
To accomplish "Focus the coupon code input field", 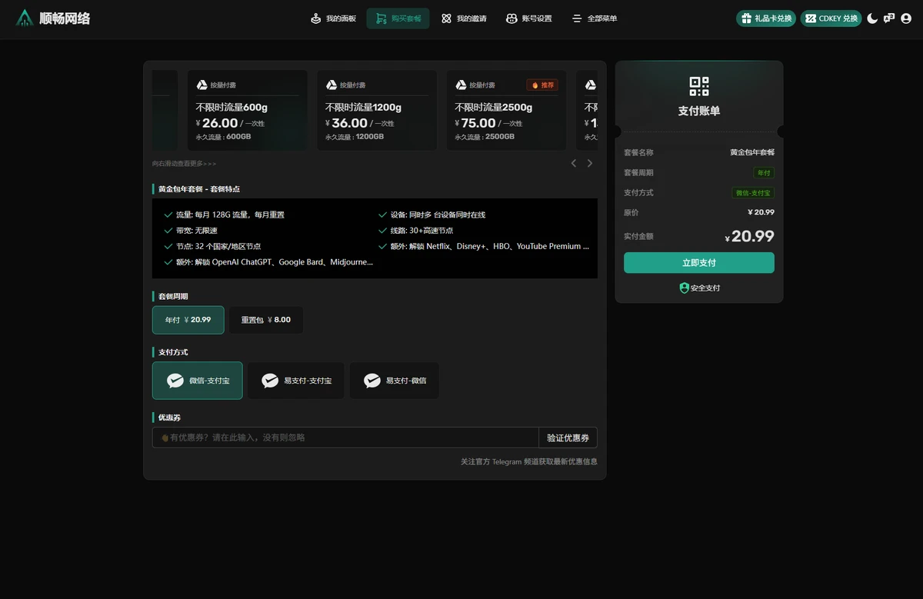I will coord(345,438).
